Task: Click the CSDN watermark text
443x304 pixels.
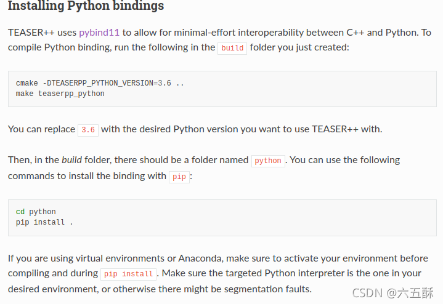Action: 368,294
